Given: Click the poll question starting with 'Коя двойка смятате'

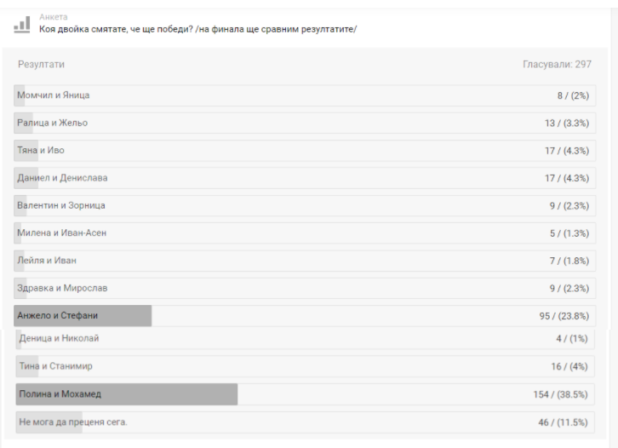Looking at the screenshot, I should [197, 29].
